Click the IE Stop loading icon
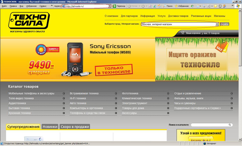This screenshot has width=242, height=146. tap(150, 6)
